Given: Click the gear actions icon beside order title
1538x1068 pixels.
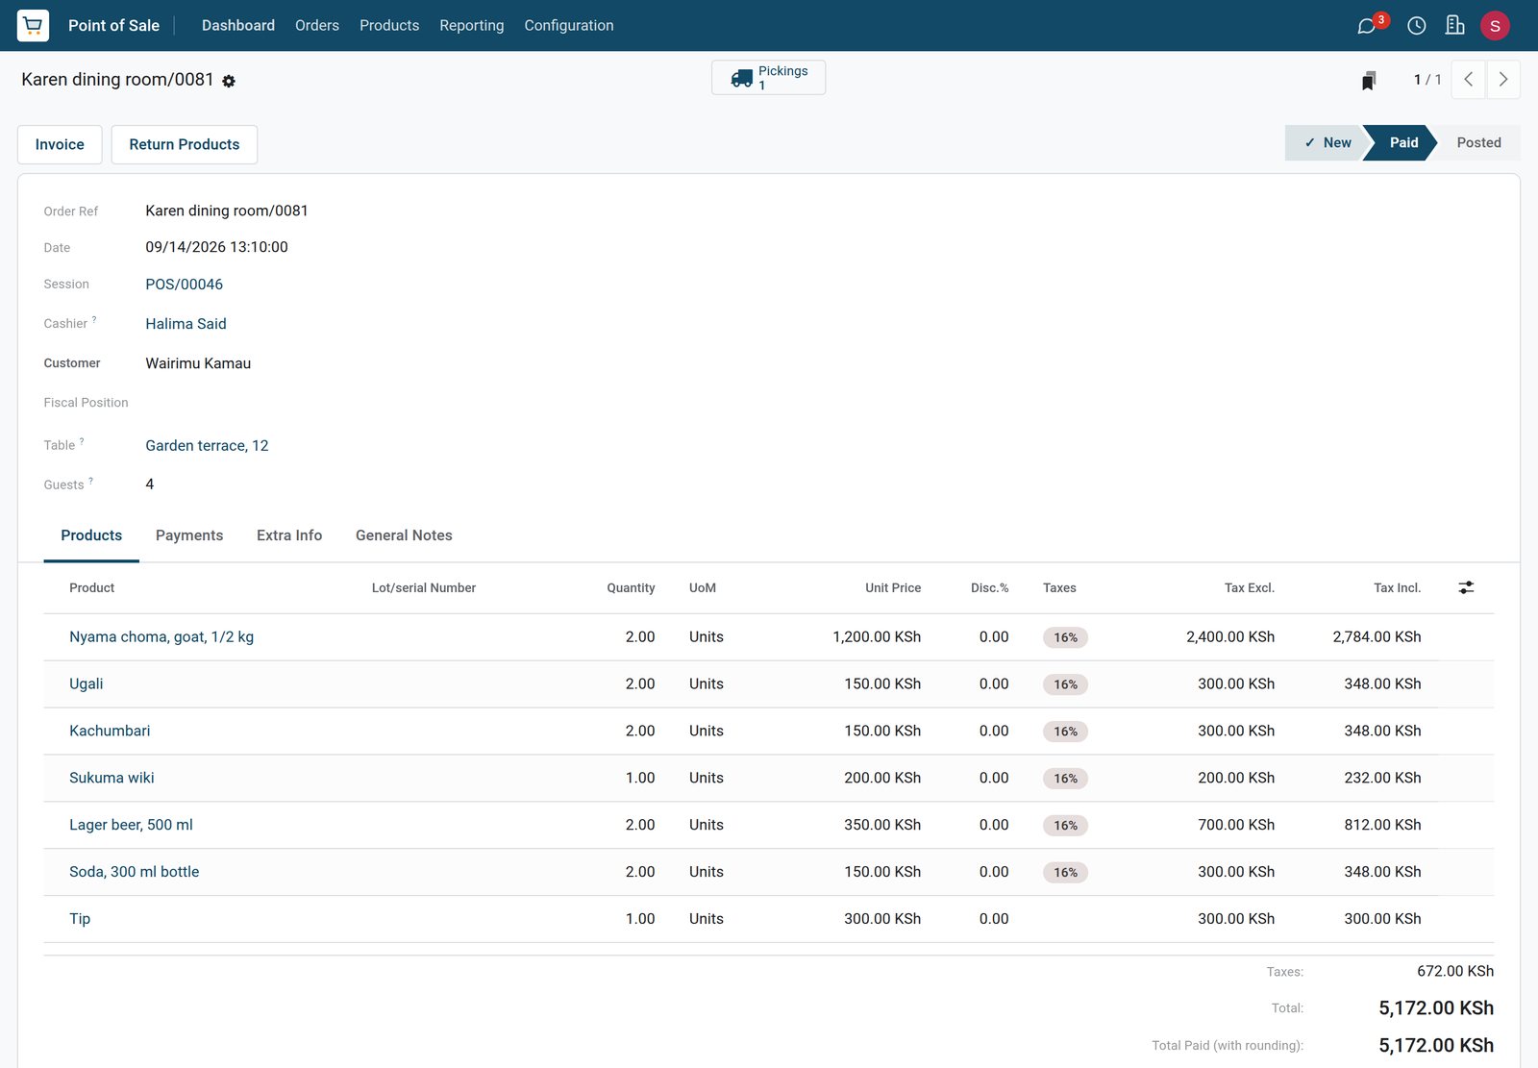Looking at the screenshot, I should 229,82.
